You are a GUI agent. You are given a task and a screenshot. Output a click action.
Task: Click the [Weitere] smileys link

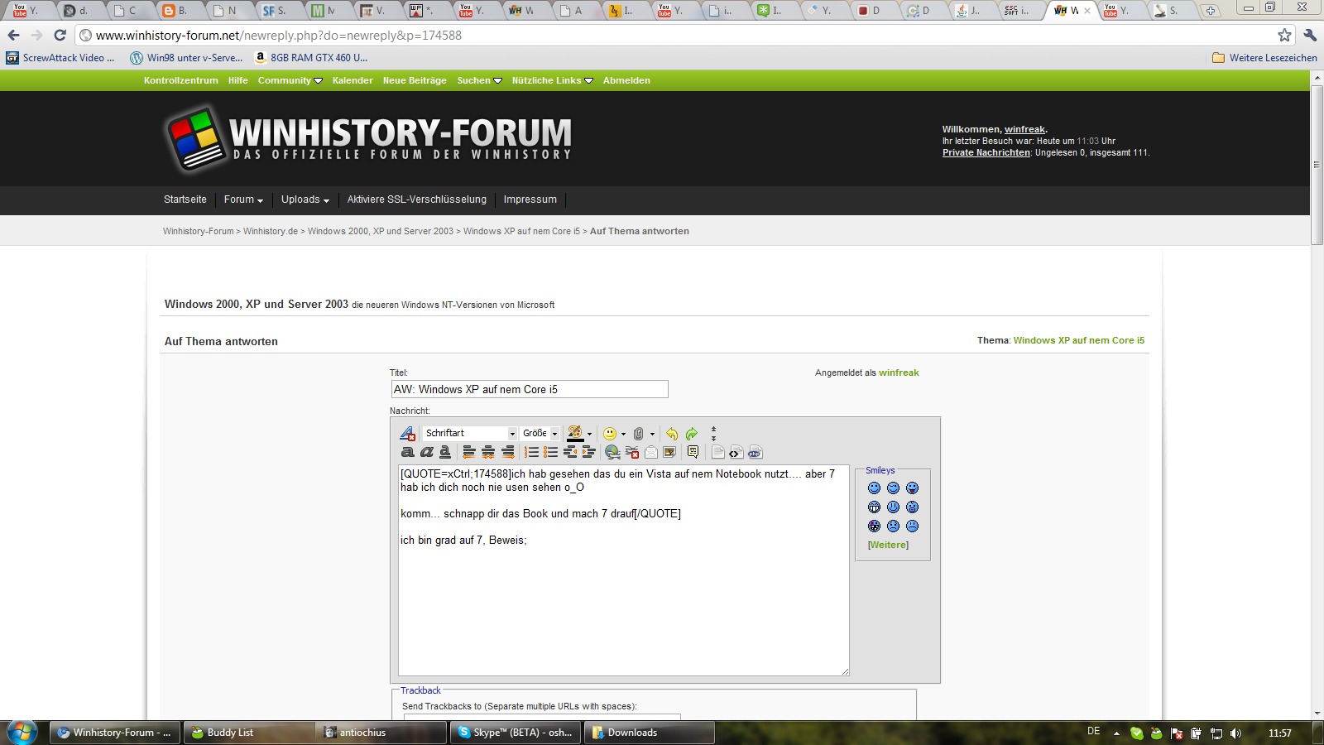[x=888, y=545]
